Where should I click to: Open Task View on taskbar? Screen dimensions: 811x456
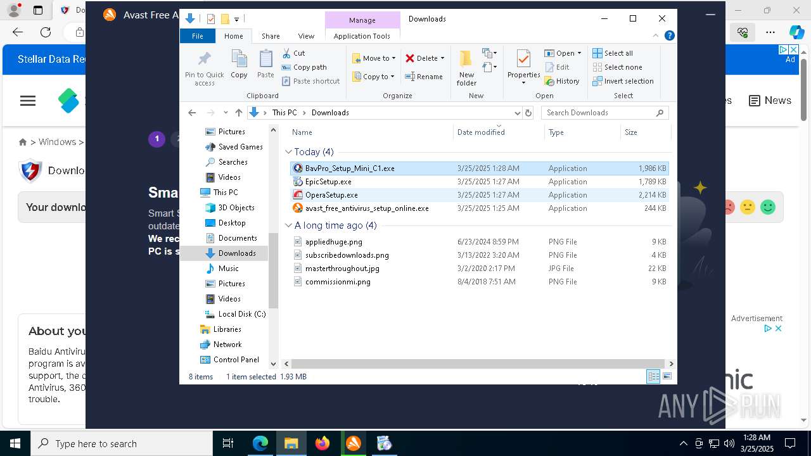pos(228,443)
